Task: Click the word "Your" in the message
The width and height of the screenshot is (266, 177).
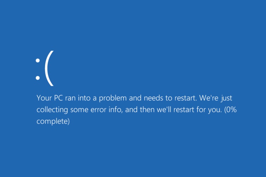Action: pos(44,98)
